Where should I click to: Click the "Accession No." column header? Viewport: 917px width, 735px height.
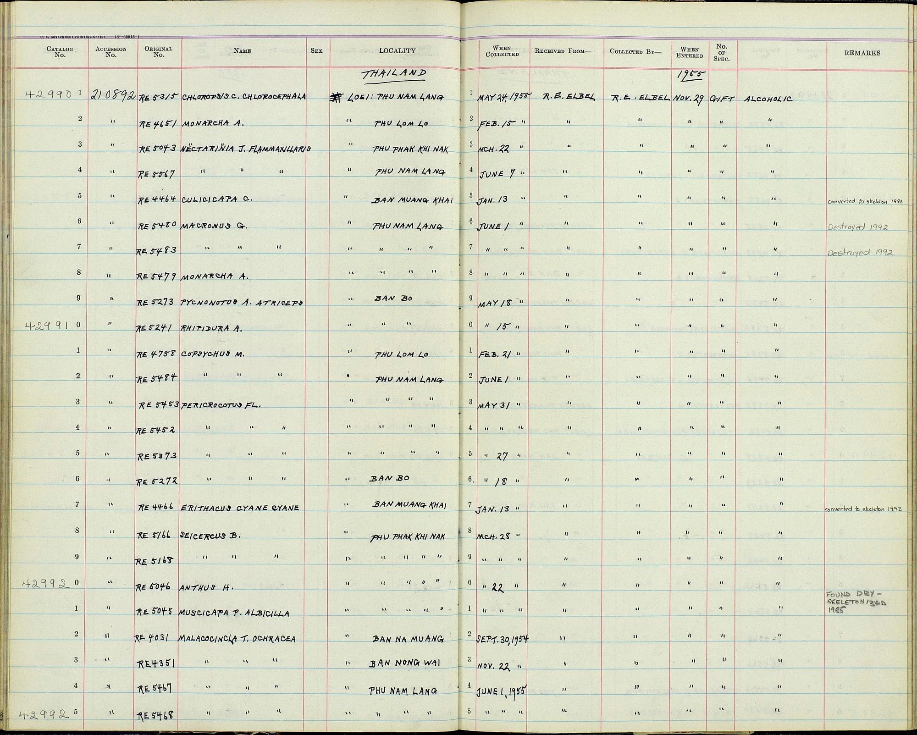click(111, 52)
